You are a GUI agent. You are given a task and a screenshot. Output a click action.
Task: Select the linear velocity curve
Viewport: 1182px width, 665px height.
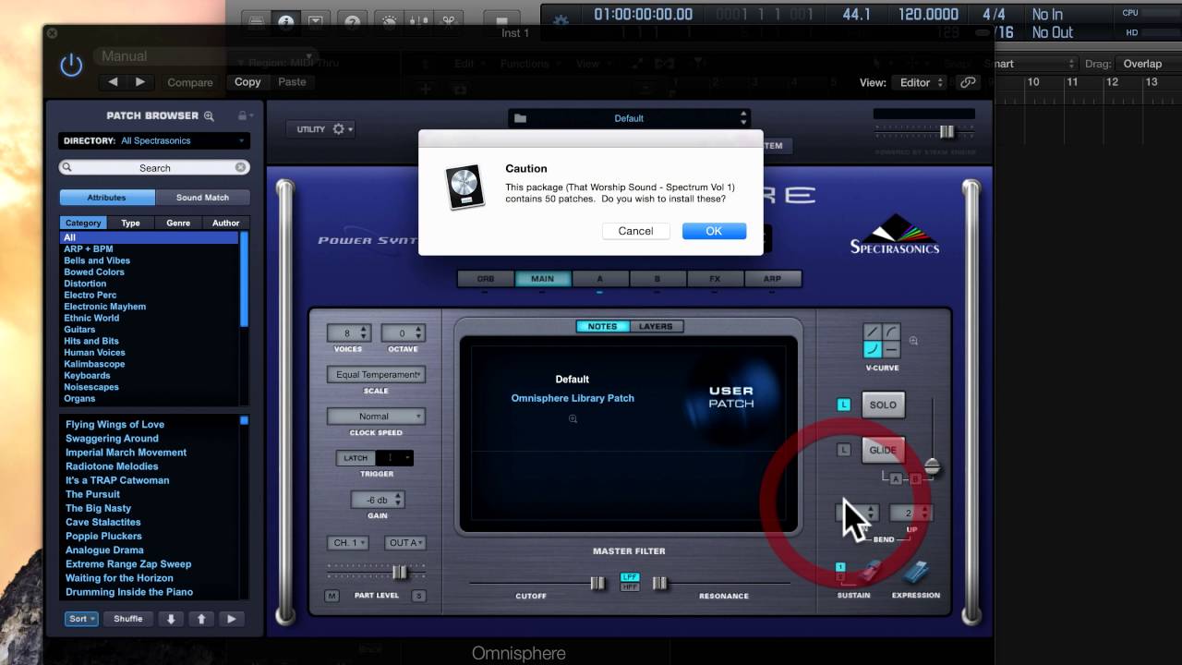tap(873, 332)
